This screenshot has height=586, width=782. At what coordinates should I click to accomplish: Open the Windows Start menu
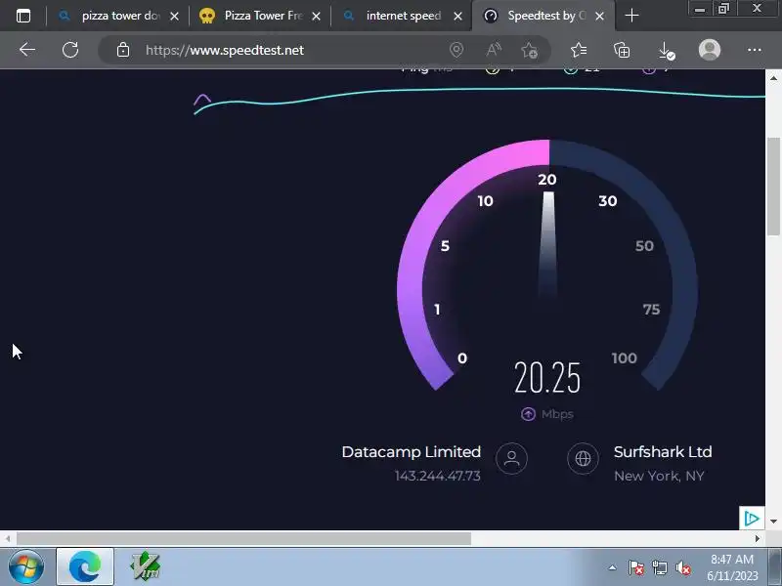[26, 567]
